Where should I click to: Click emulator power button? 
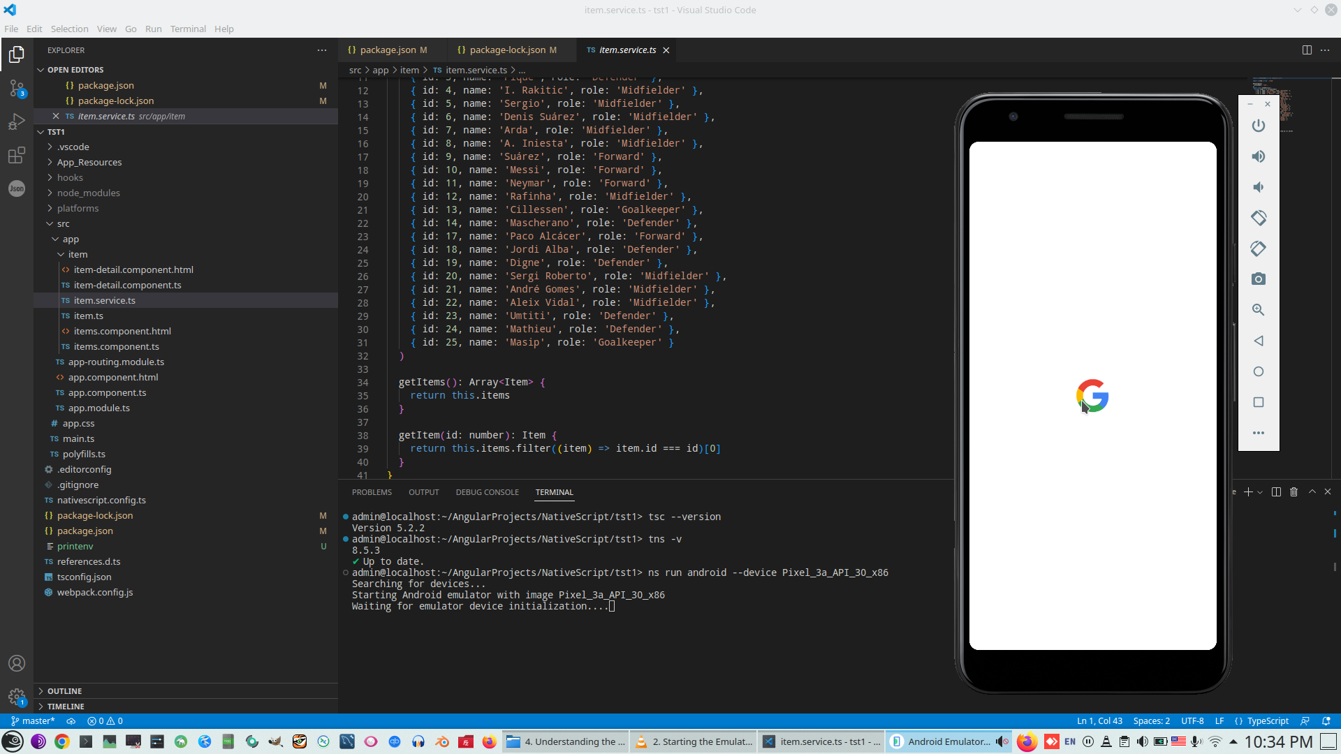(x=1258, y=126)
